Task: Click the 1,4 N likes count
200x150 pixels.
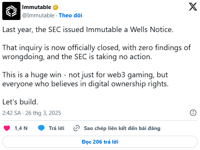Action: coord(21,128)
